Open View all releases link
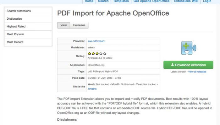Image resolution: width=220 pixels, height=125 pixels. click(197, 72)
